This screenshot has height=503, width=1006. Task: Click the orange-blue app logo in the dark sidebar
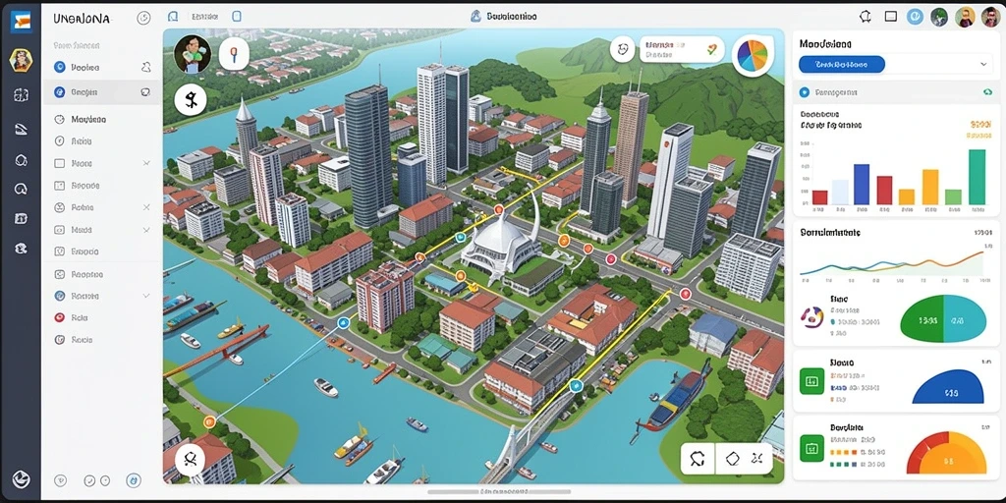point(21,22)
